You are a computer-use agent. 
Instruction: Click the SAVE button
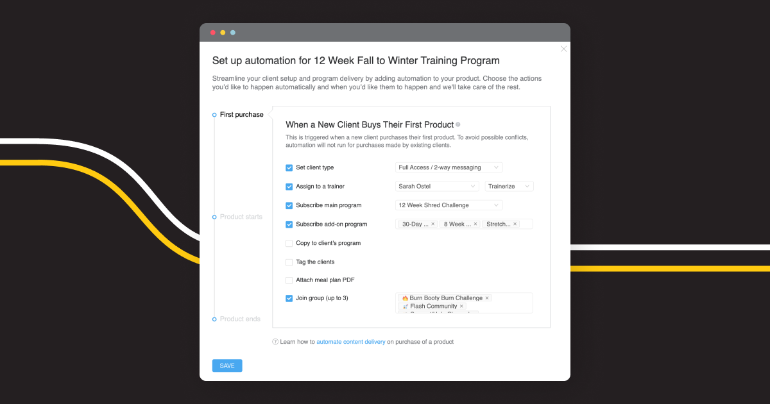coord(227,366)
